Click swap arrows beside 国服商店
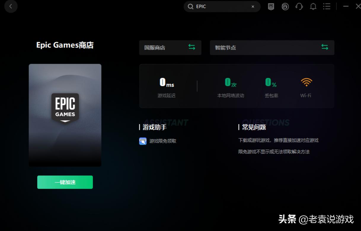 click(192, 47)
